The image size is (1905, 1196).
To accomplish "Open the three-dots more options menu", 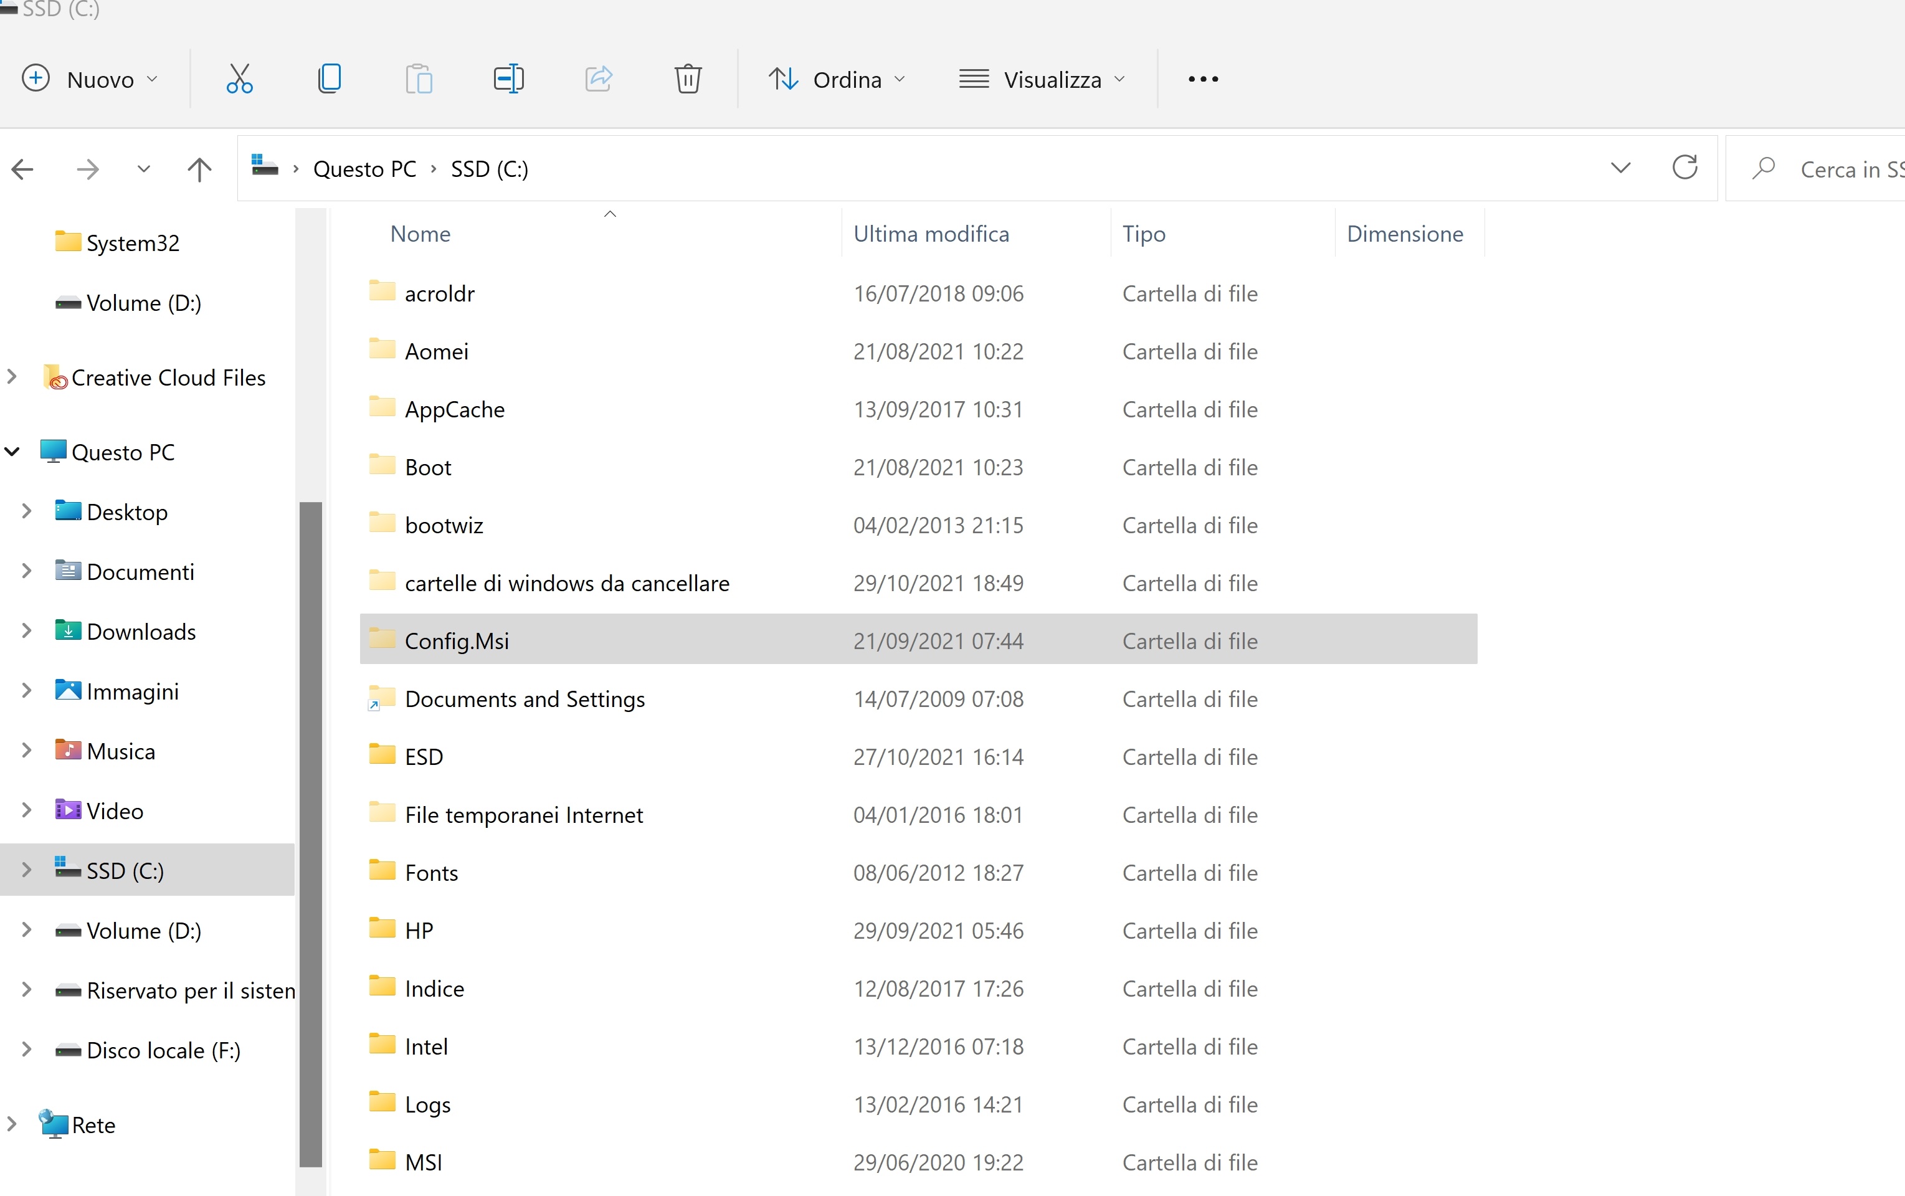I will click(1202, 79).
